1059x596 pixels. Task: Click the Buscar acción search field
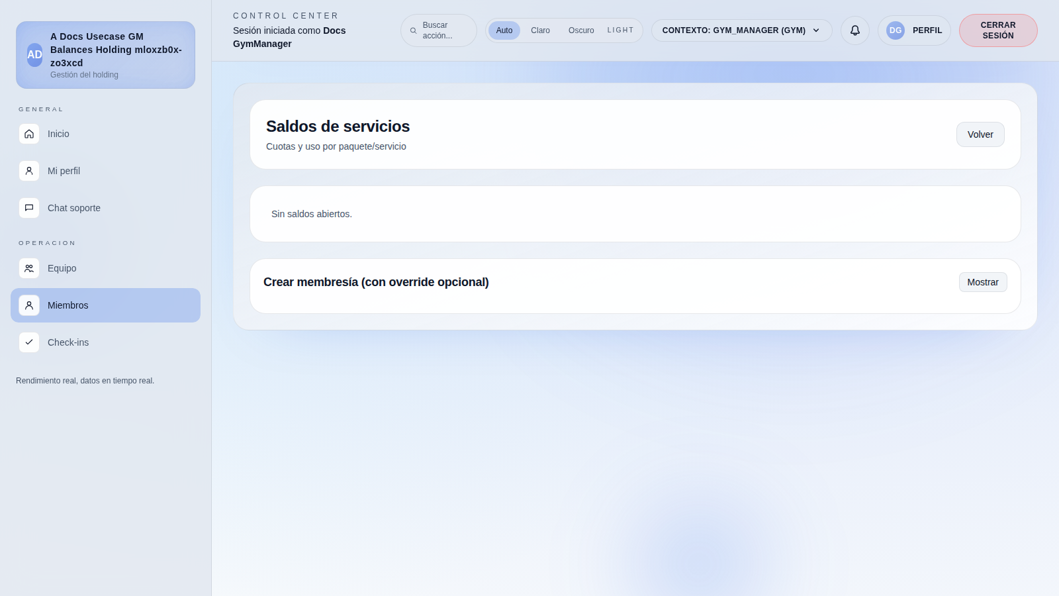438,30
